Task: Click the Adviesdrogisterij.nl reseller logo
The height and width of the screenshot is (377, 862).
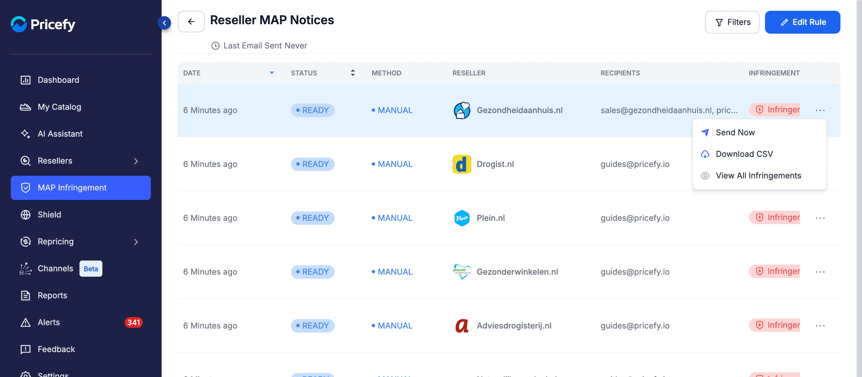Action: [x=462, y=326]
